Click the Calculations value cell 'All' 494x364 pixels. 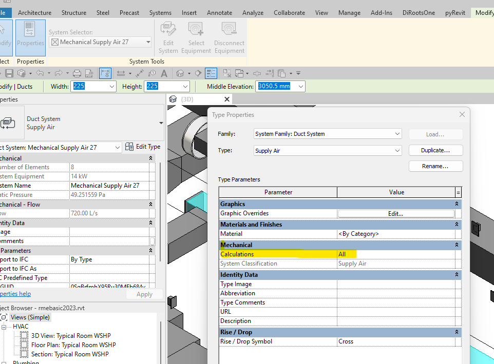point(396,254)
